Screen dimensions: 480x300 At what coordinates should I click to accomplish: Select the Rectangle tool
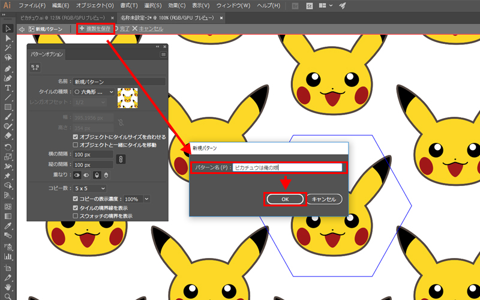[x=8, y=107]
